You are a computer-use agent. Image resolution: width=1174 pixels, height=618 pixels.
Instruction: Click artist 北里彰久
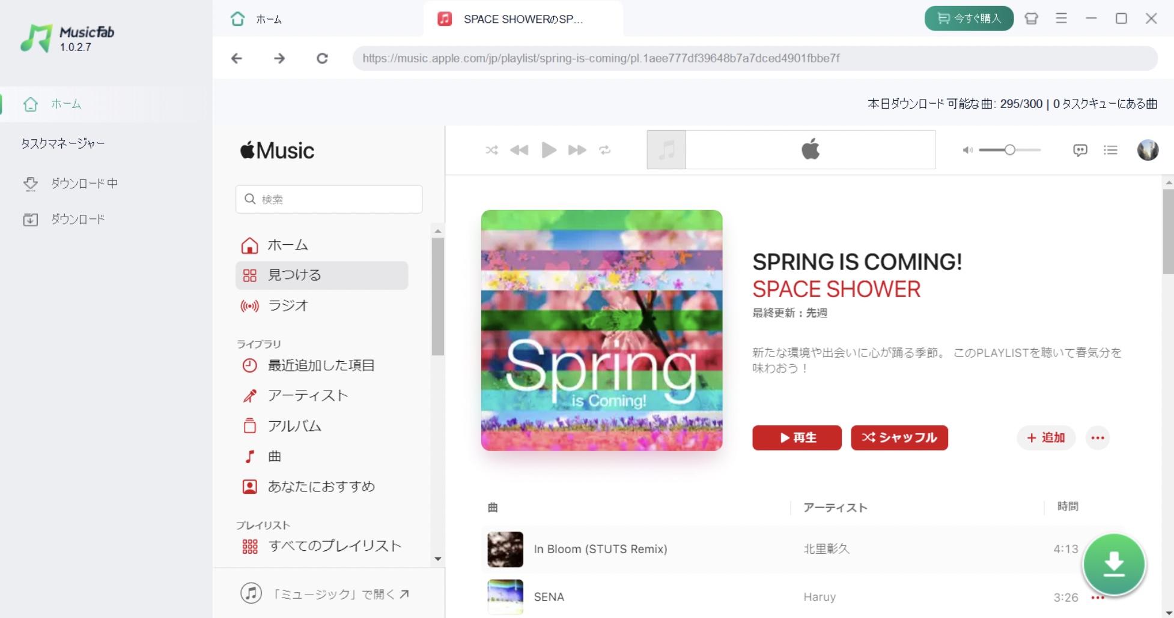pos(827,549)
